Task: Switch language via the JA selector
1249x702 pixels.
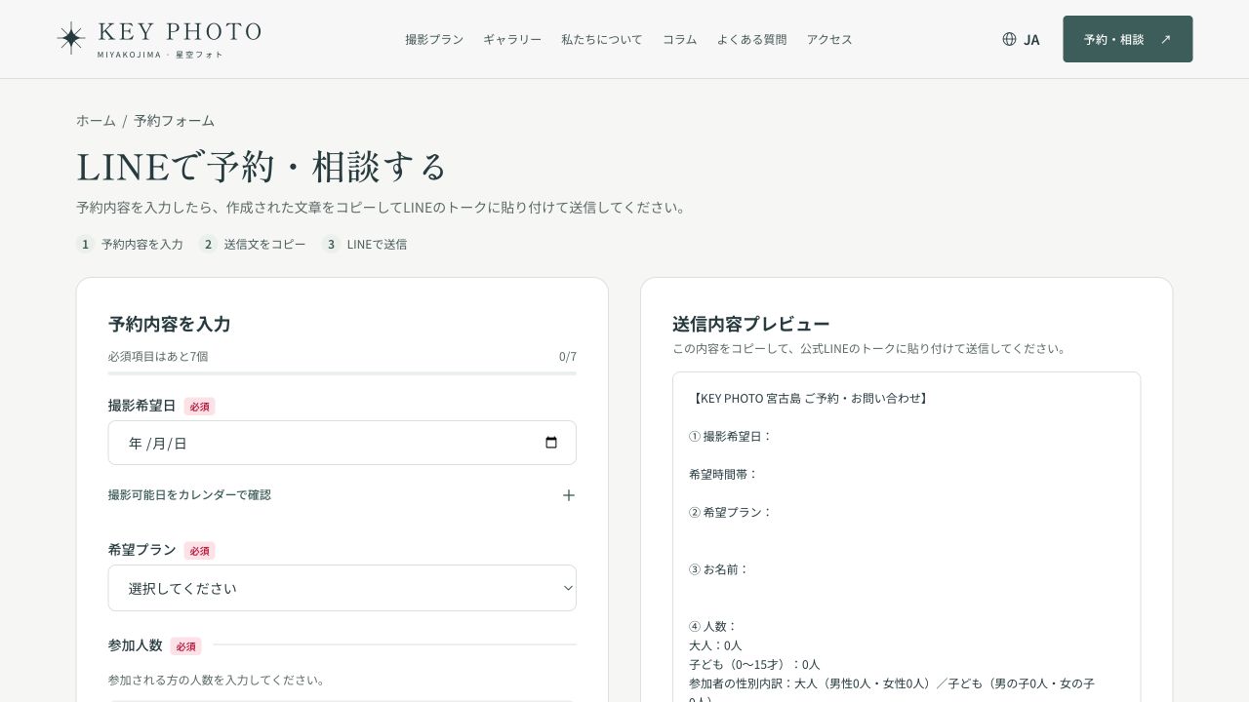Action: tap(1021, 39)
